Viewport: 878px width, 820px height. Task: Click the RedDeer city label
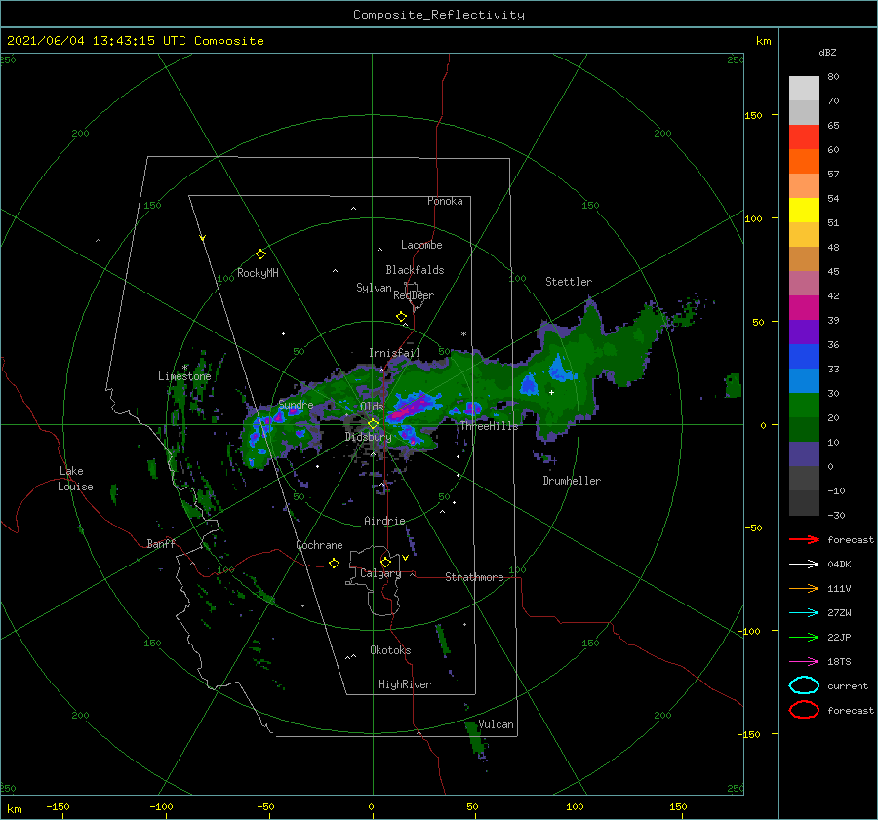click(414, 295)
